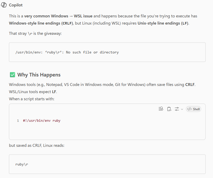Open code block settings sliders icon

pos(177,109)
